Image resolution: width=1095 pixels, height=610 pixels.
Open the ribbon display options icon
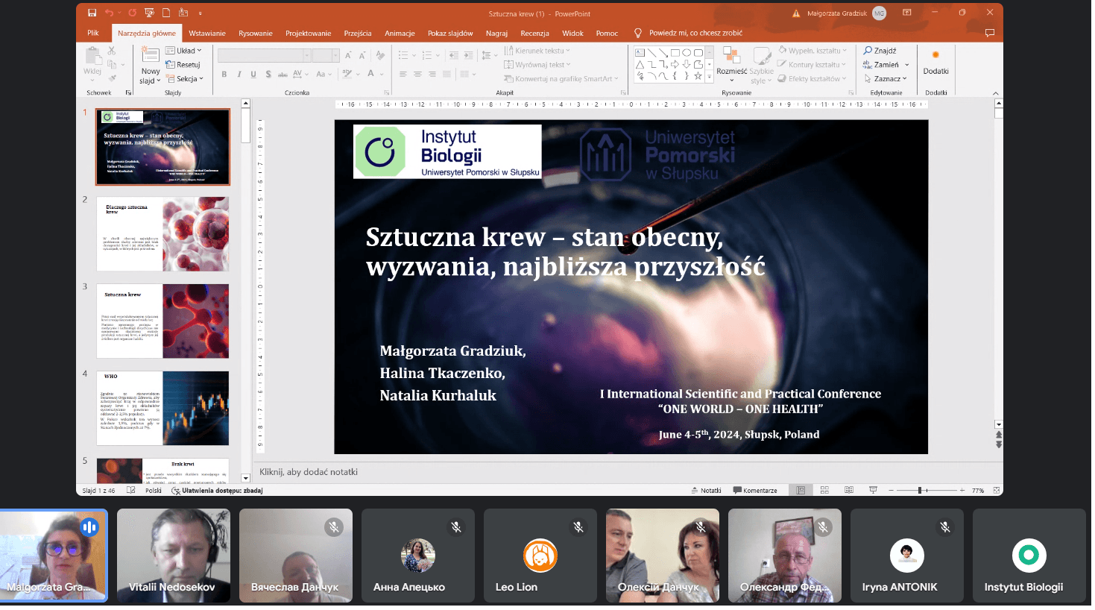[x=907, y=13]
